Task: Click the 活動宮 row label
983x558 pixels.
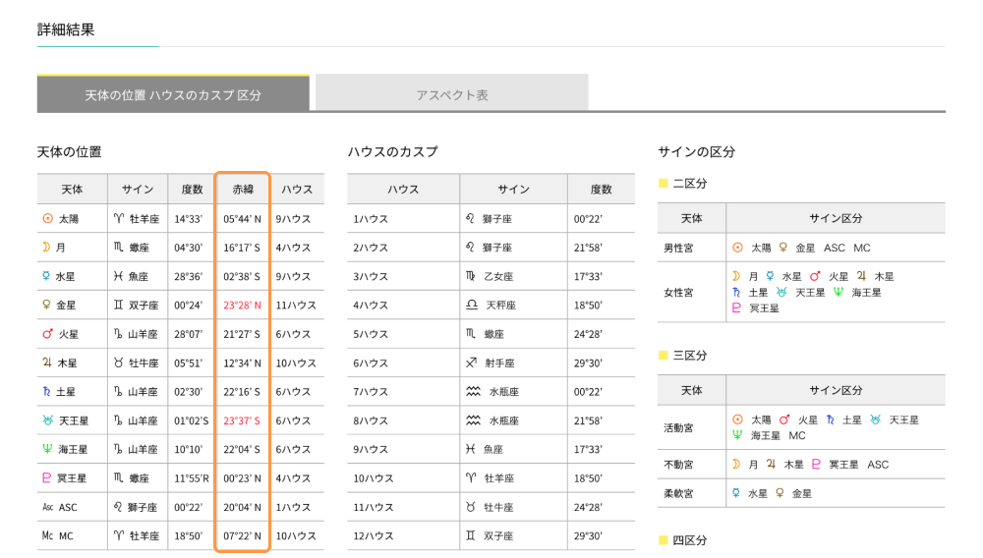Action: point(678,427)
